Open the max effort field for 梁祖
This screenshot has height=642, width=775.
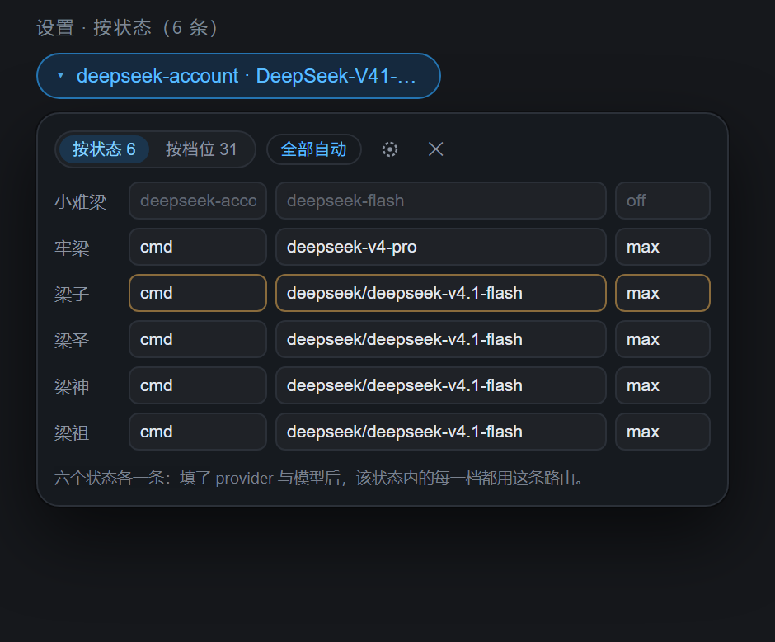(x=662, y=432)
